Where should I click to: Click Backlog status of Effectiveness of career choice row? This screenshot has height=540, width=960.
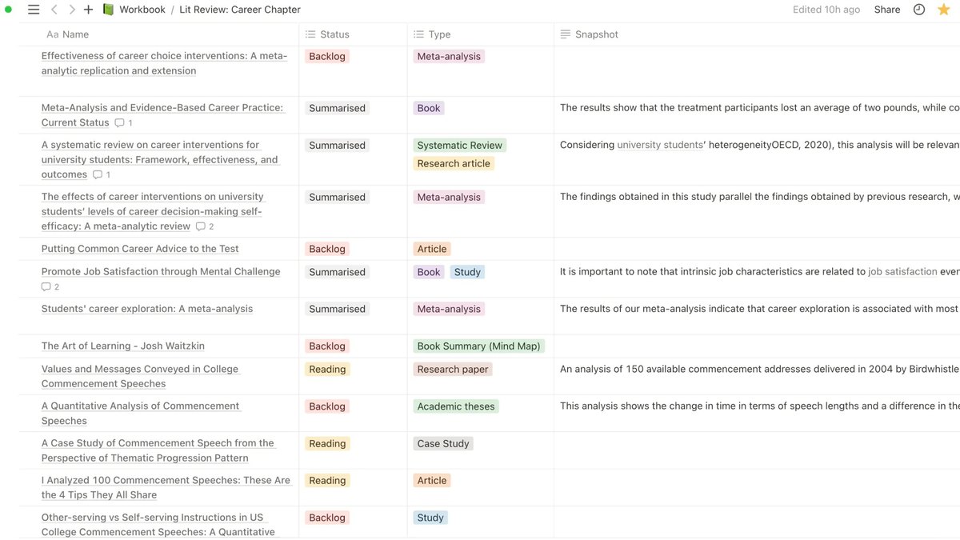[327, 57]
